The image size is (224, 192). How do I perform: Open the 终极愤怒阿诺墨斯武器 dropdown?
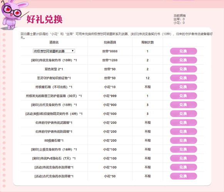tap(54, 51)
